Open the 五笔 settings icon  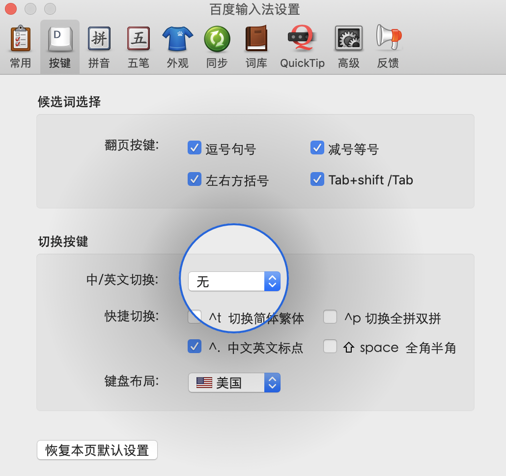click(139, 39)
